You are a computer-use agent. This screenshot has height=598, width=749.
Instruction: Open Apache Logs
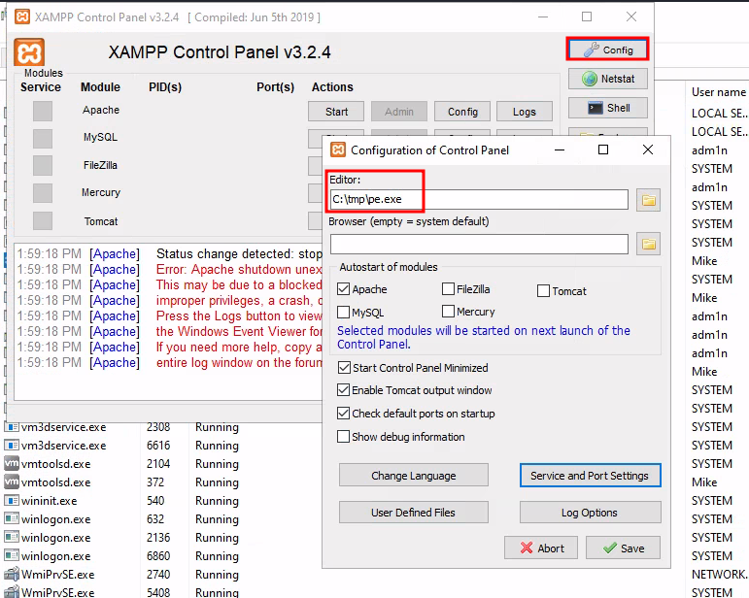(x=525, y=112)
